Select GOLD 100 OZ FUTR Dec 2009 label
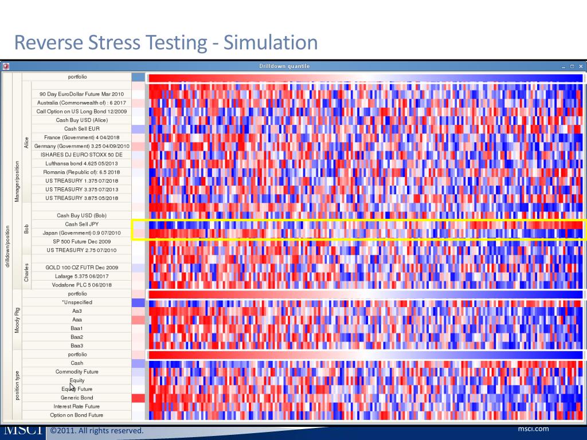The height and width of the screenshot is (440, 587). pyautogui.click(x=81, y=268)
